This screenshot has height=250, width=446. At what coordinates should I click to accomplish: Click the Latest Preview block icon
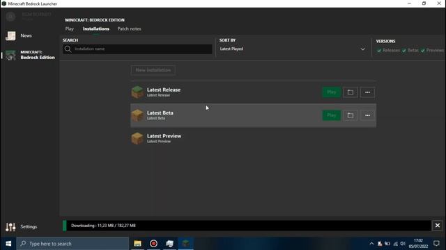[137, 138]
